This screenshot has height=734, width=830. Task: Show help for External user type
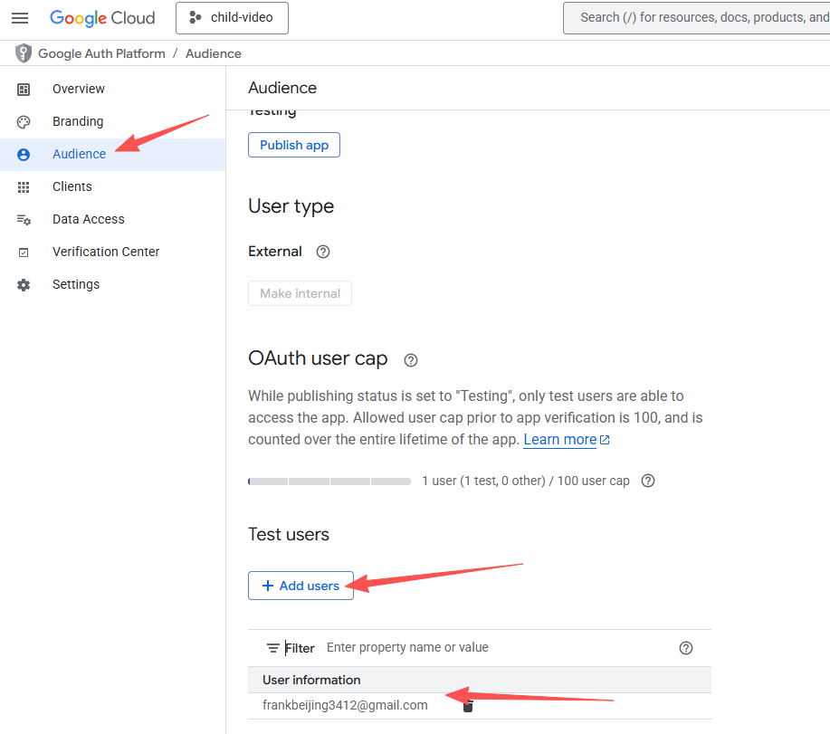point(323,252)
